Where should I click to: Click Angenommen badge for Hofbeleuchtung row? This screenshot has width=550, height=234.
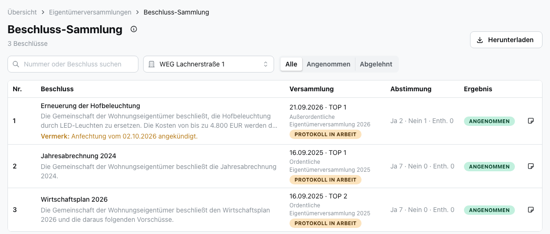(489, 121)
